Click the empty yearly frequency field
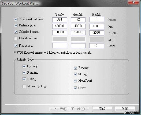The image size is (141, 115). tap(60, 45)
